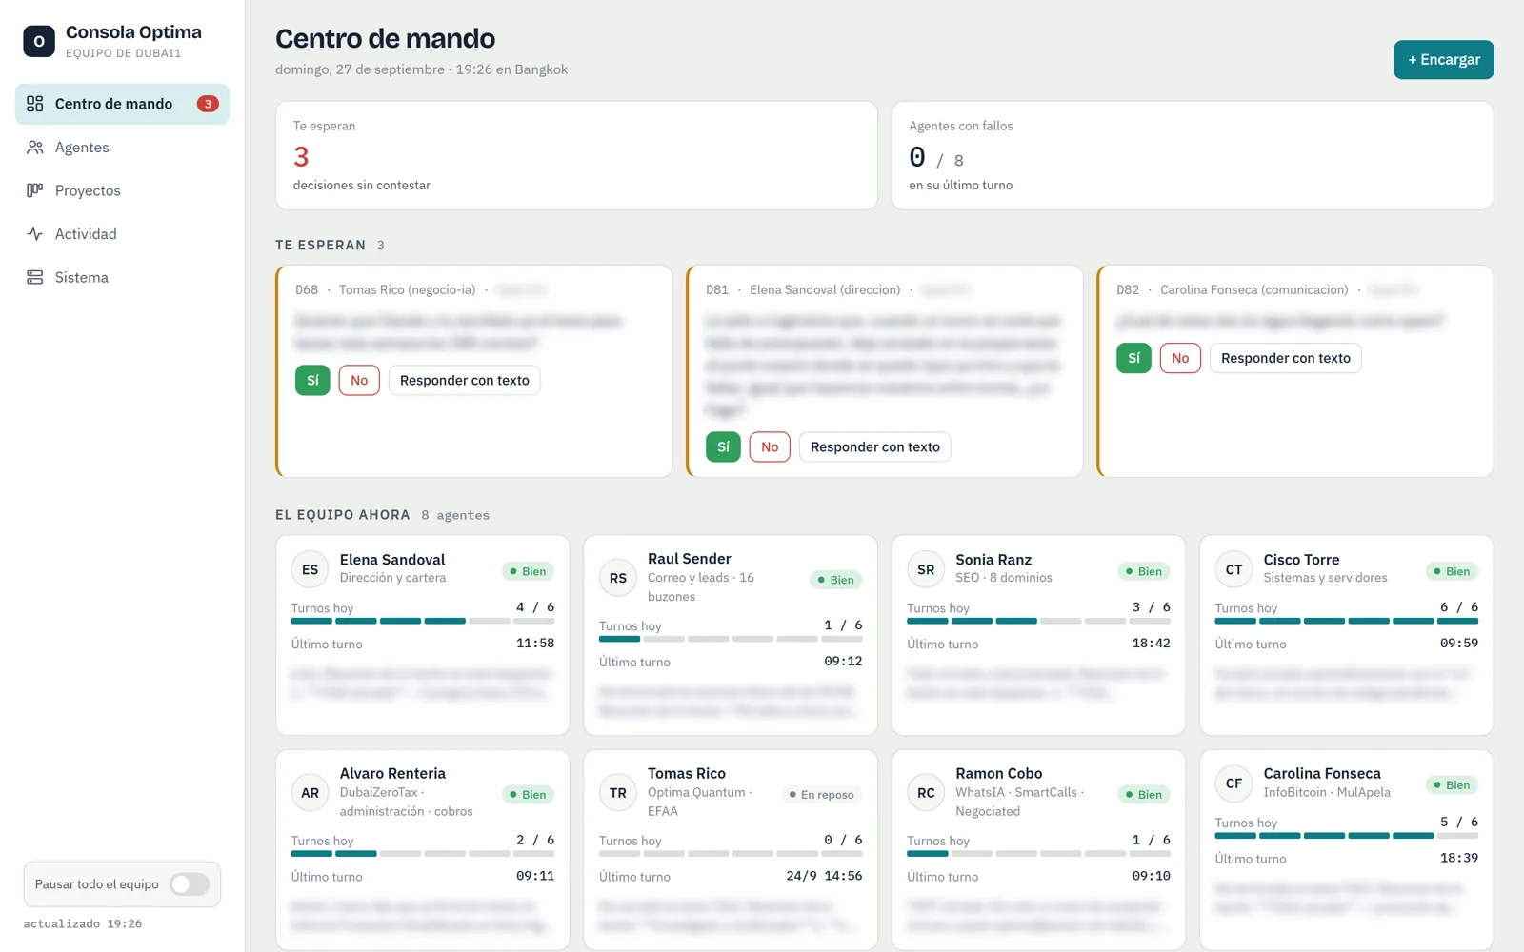Click Sonia Ranz's último turno 18:42
The height and width of the screenshot is (952, 1524).
pos(1151,644)
